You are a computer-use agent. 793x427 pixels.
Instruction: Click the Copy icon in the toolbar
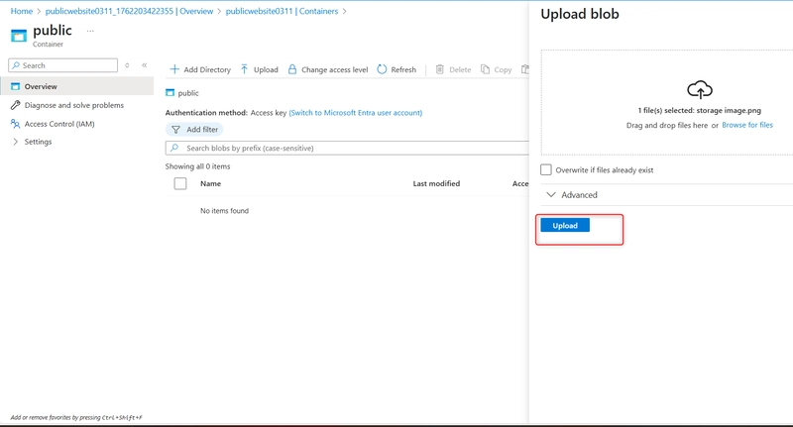(x=486, y=70)
